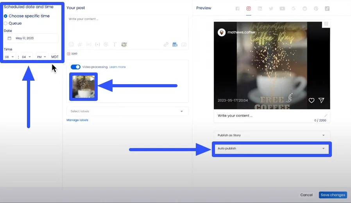The width and height of the screenshot is (351, 203).
Task: Click the date field showing May 17, 2023
Action: [x=31, y=38]
